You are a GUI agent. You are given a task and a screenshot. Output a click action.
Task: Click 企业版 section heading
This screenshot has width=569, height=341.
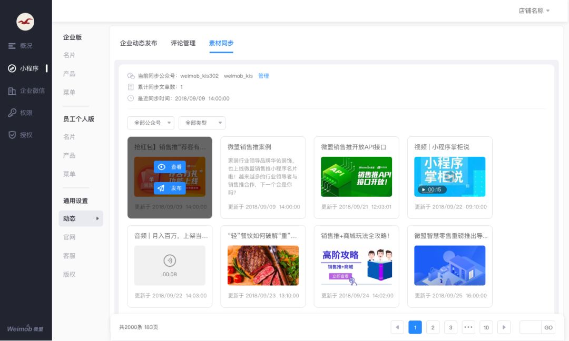pyautogui.click(x=72, y=37)
